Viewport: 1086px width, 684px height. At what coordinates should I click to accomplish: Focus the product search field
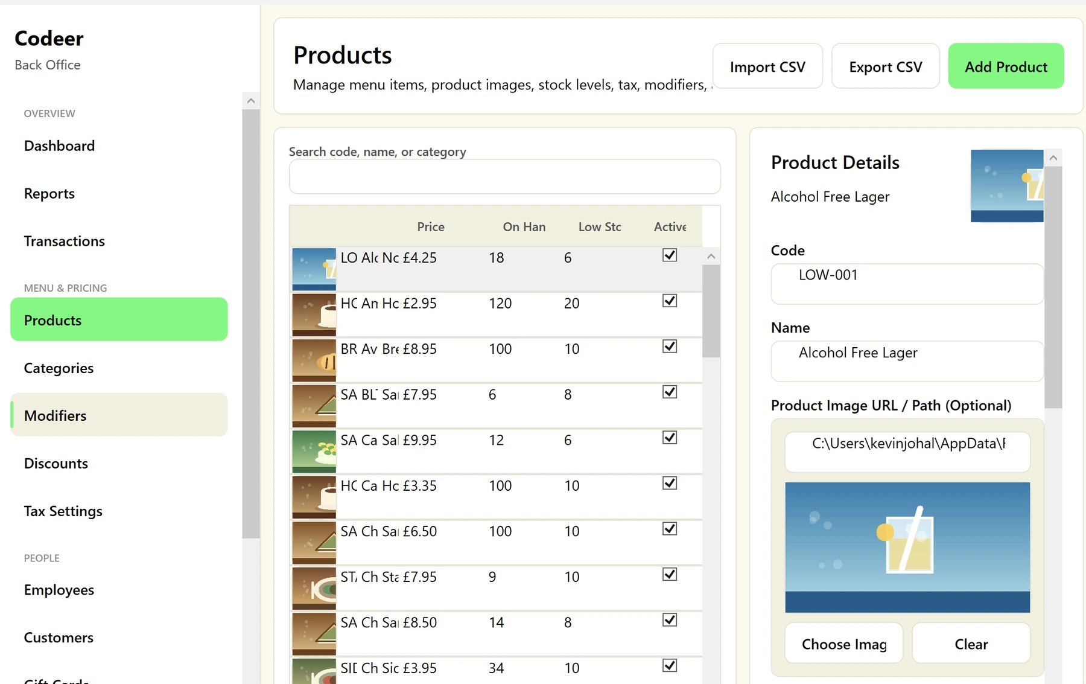tap(504, 176)
